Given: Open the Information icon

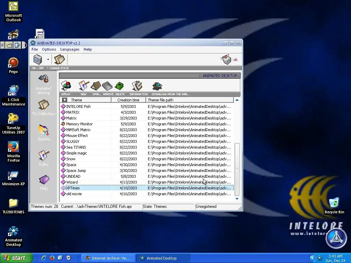Looking at the screenshot, I should click(137, 86).
